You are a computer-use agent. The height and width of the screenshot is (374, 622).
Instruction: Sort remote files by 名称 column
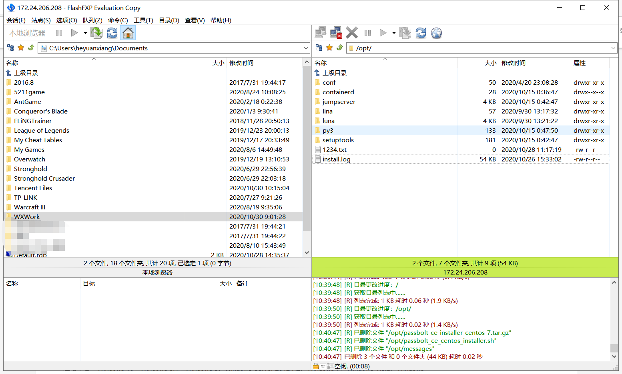385,63
